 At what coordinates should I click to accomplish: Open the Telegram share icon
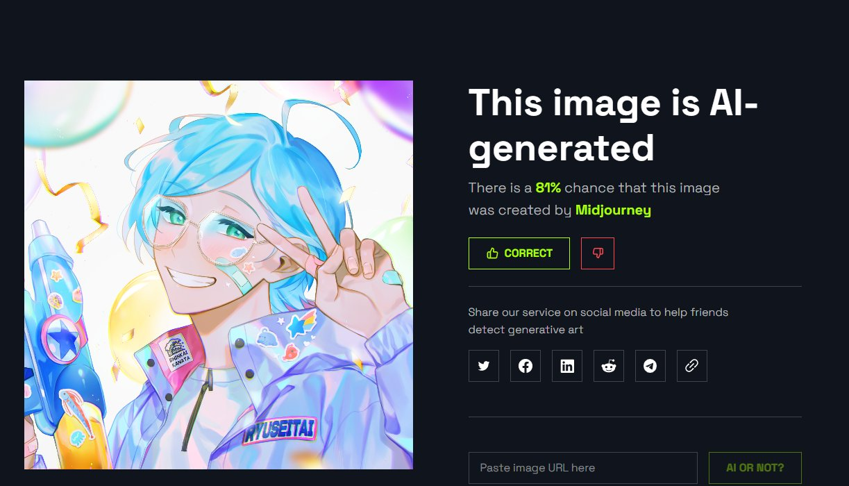[x=650, y=366]
